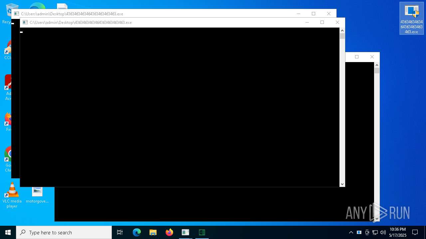
Task: Open Task View from the taskbar
Action: (120, 232)
